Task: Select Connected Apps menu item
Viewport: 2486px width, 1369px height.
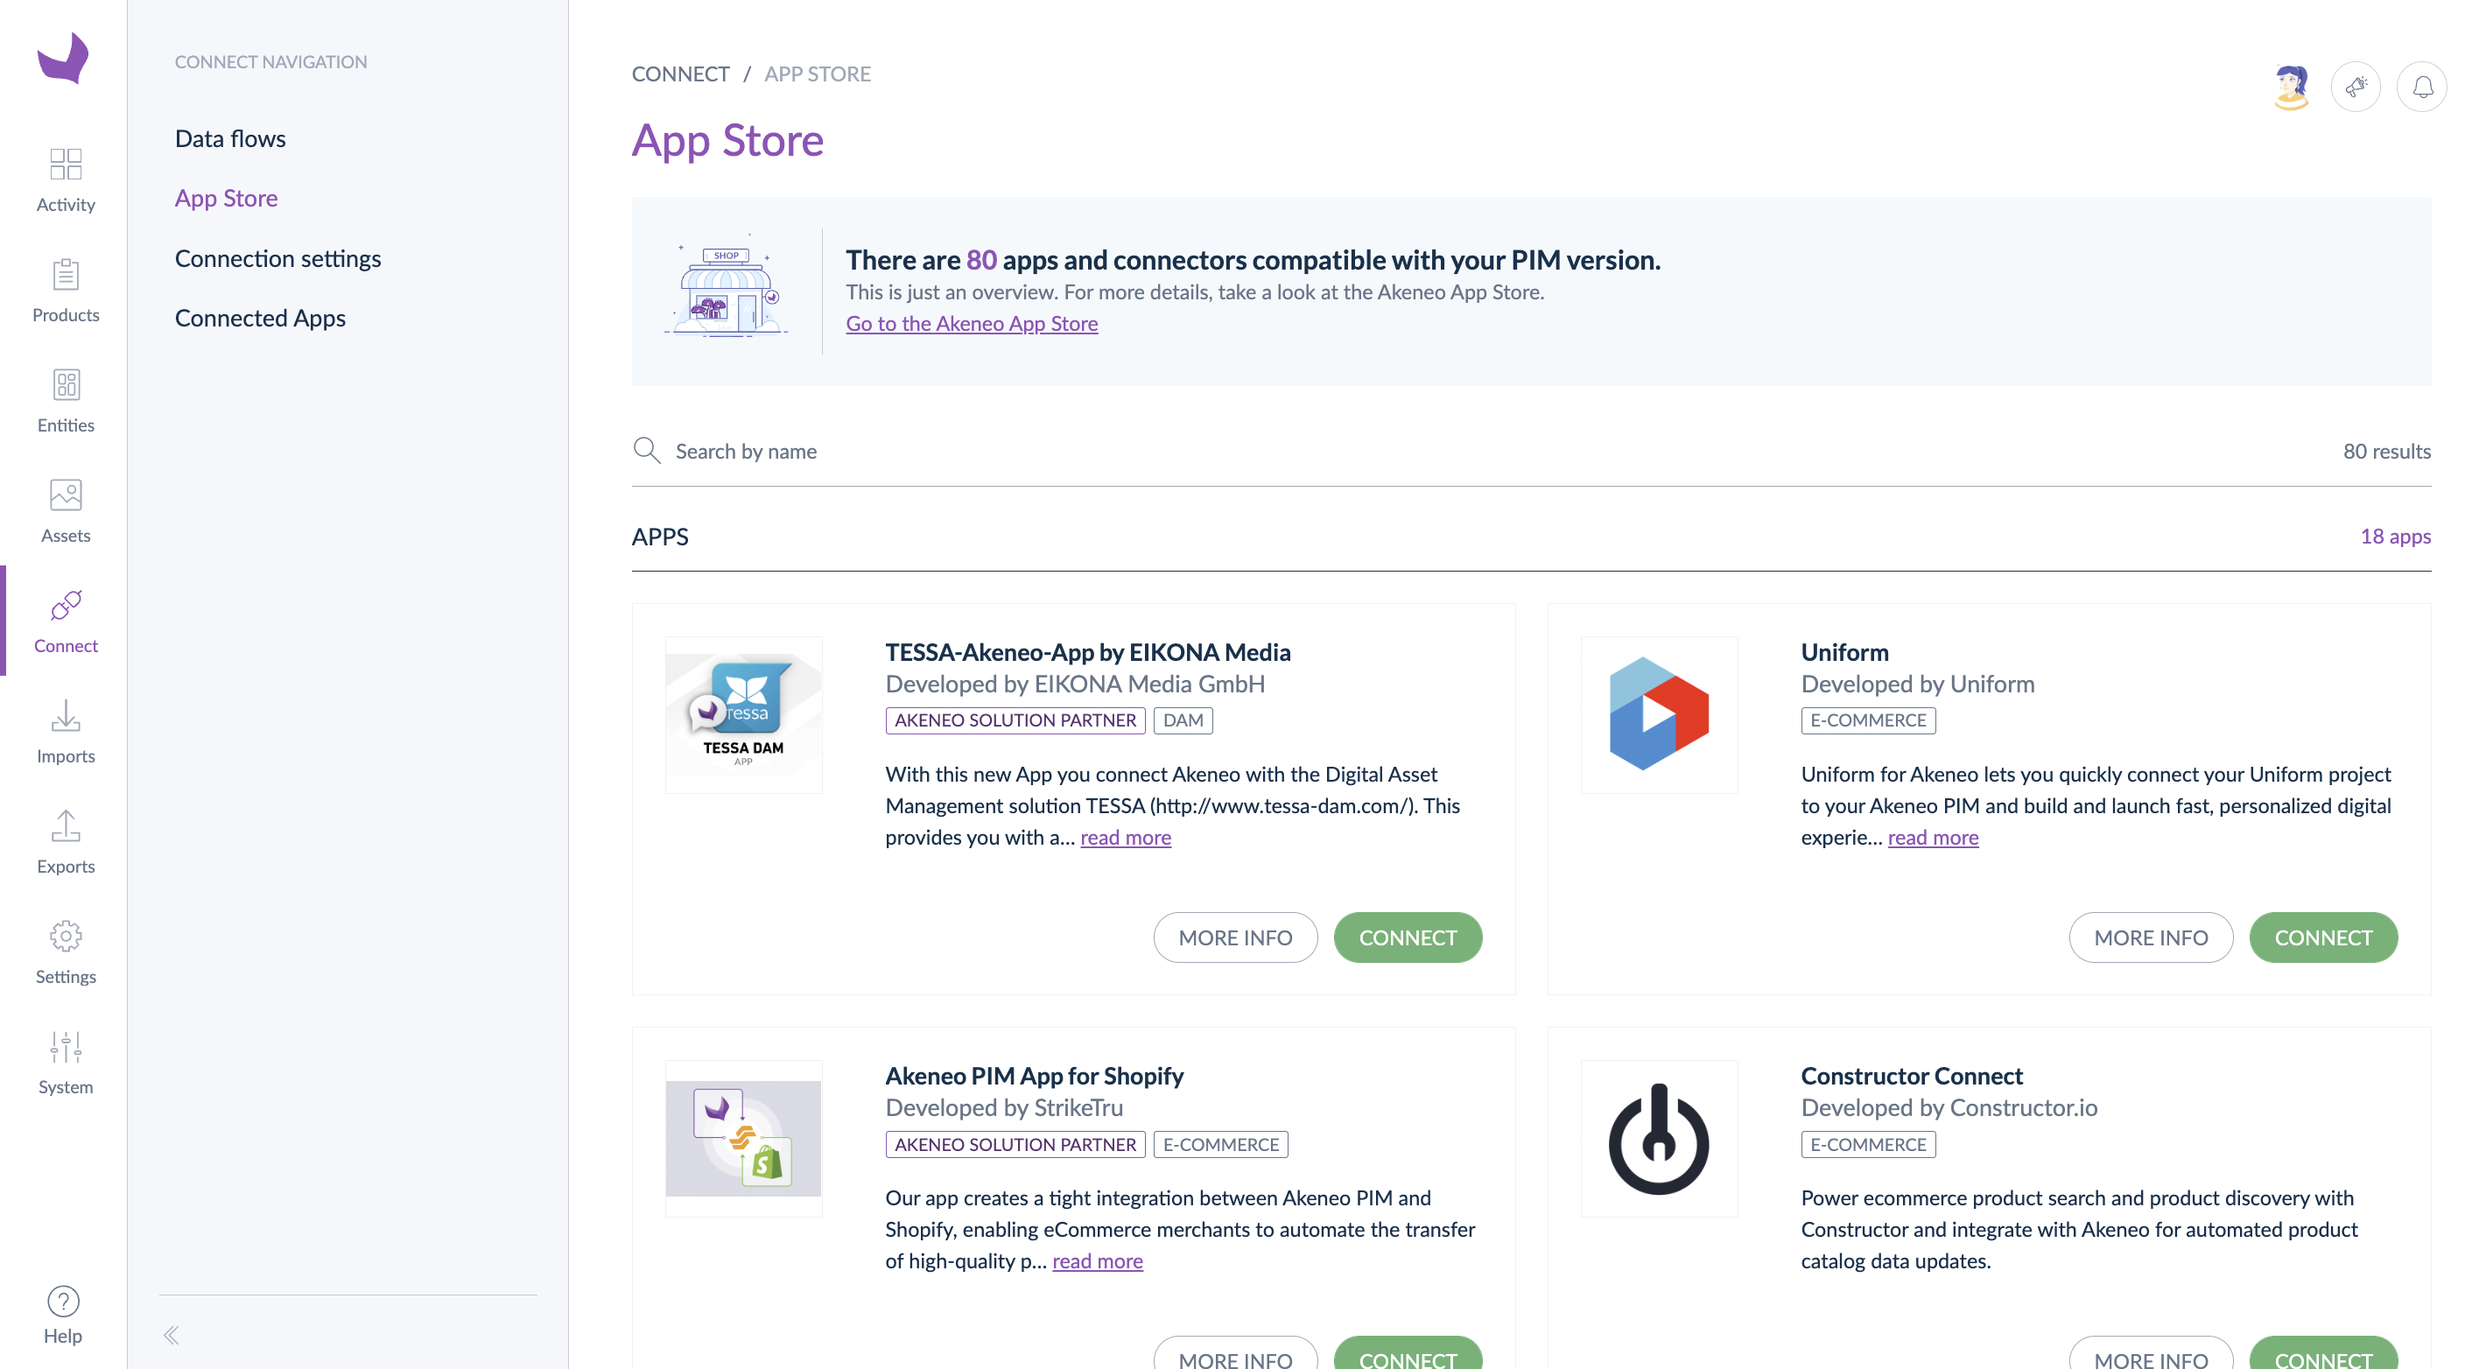Action: (x=260, y=317)
